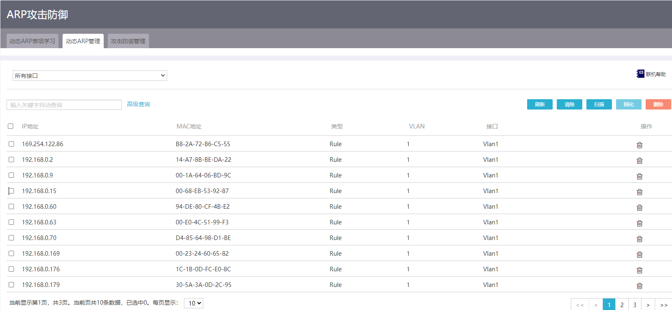
Task: Click the 固化 button
Action: point(629,105)
